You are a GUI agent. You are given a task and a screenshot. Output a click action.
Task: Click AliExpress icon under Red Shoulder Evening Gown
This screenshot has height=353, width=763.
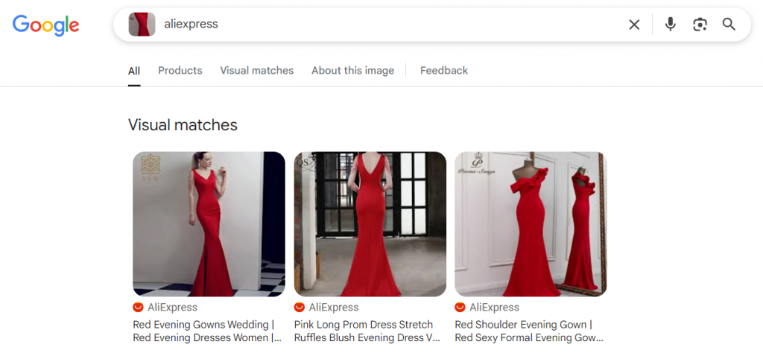pyautogui.click(x=460, y=308)
